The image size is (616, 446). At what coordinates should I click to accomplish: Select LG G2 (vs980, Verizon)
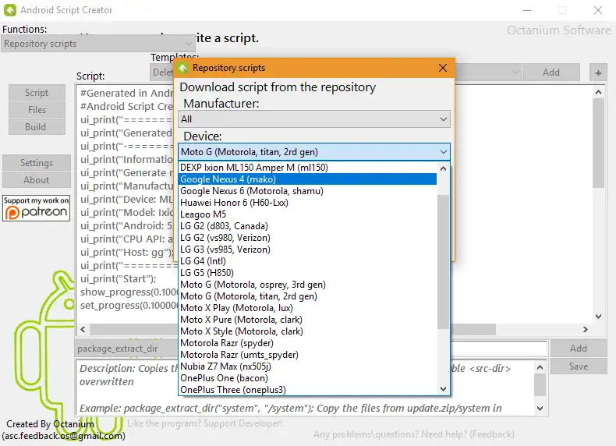pos(307,238)
